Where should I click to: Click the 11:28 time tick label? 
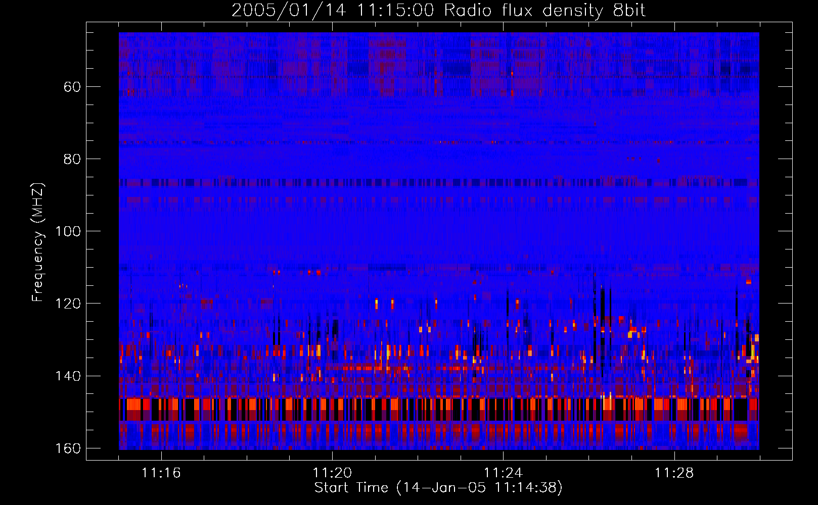674,473
